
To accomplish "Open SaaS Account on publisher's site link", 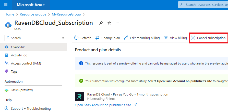I will point(103,105).
